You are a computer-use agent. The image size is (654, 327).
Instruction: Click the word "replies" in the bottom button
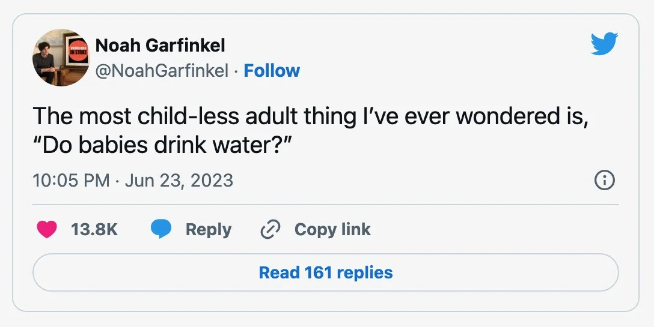365,272
